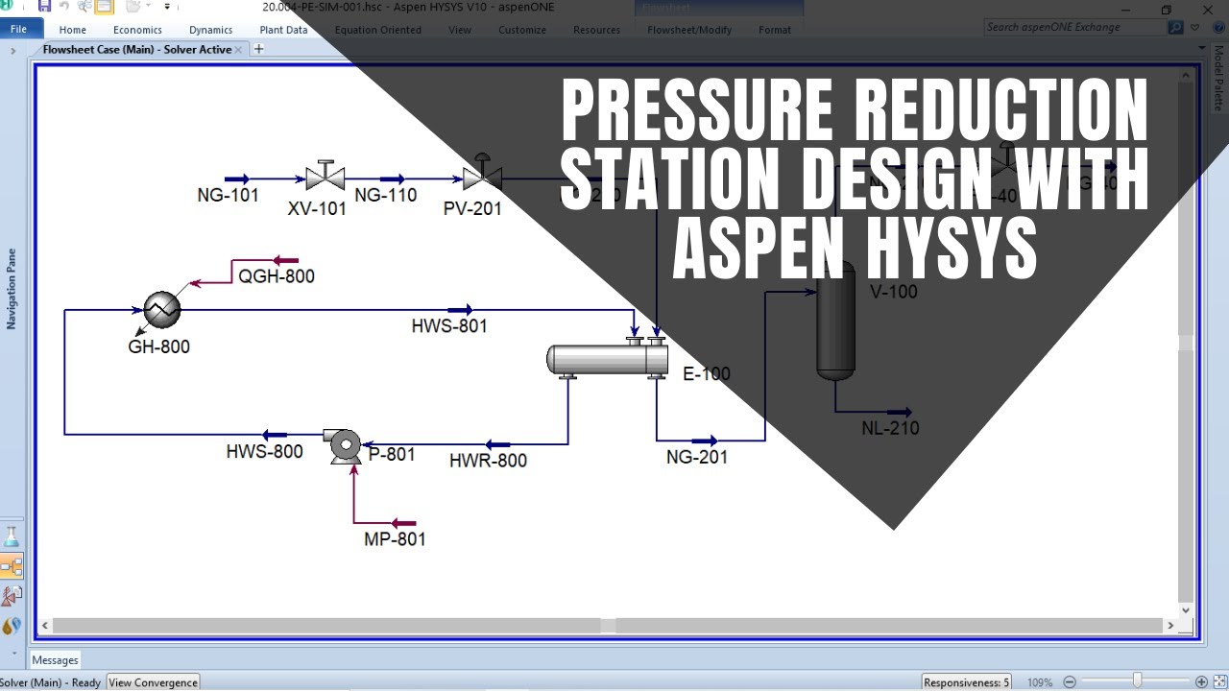This screenshot has height=691, width=1229.
Task: Click the zoom in plus button
Action: (x=1201, y=682)
